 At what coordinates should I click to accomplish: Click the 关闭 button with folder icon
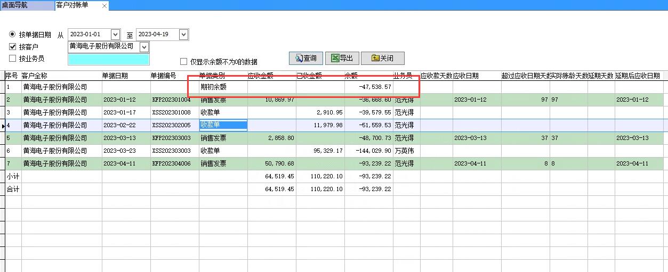pos(382,58)
